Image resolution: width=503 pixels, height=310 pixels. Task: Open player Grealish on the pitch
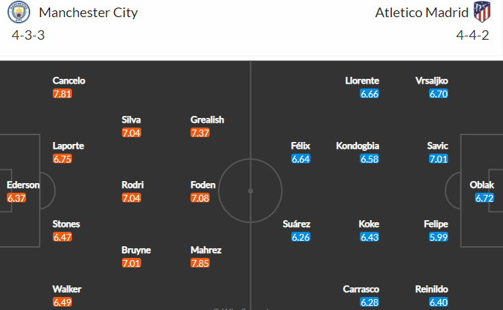(207, 120)
